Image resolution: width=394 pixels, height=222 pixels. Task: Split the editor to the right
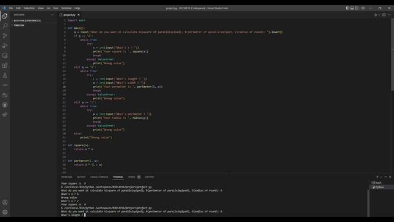pyautogui.click(x=384, y=15)
